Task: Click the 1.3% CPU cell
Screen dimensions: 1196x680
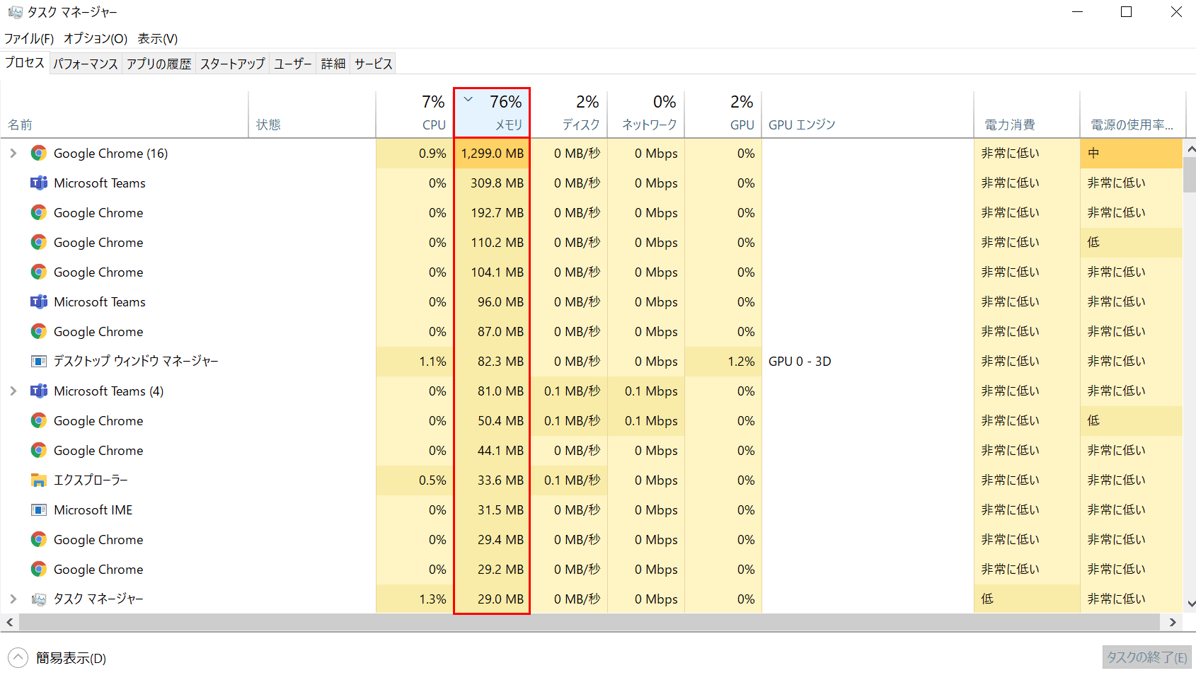Action: (x=415, y=599)
